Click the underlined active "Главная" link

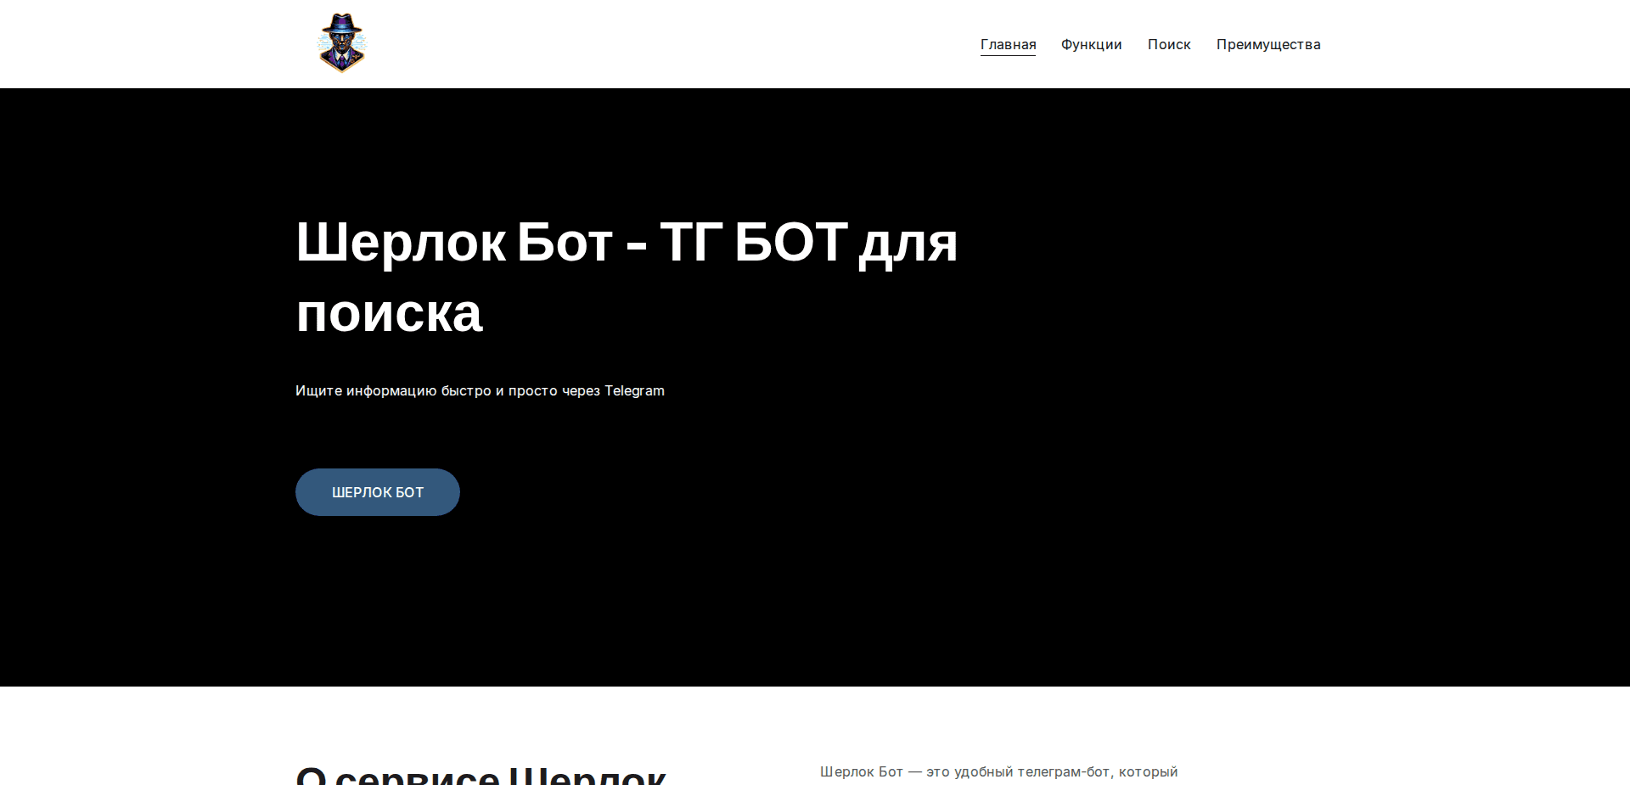click(x=1008, y=44)
